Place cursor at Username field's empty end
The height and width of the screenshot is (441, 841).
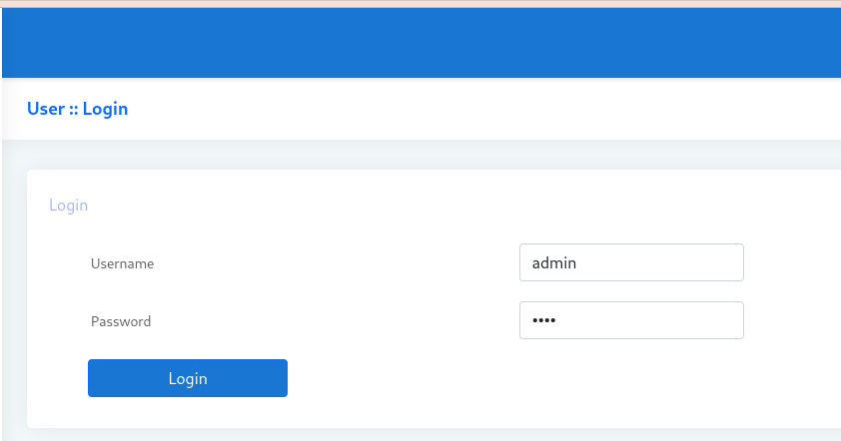point(699,262)
